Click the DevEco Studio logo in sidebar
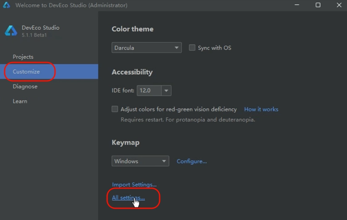Viewport: 347px width, 220px height. coord(11,31)
